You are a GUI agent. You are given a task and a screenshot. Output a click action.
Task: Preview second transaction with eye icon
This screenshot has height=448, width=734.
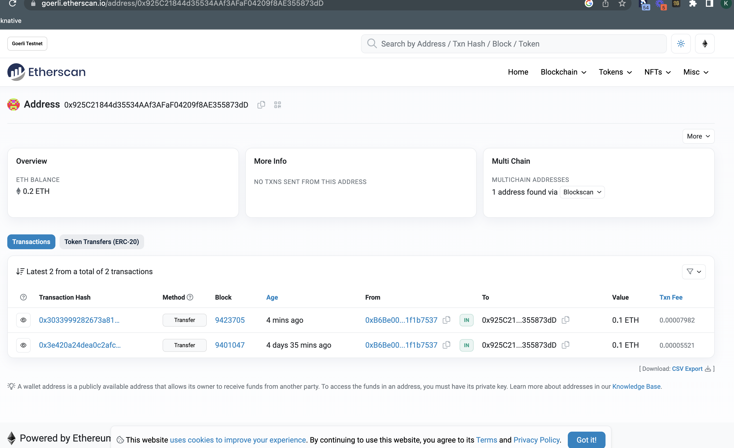(x=23, y=345)
